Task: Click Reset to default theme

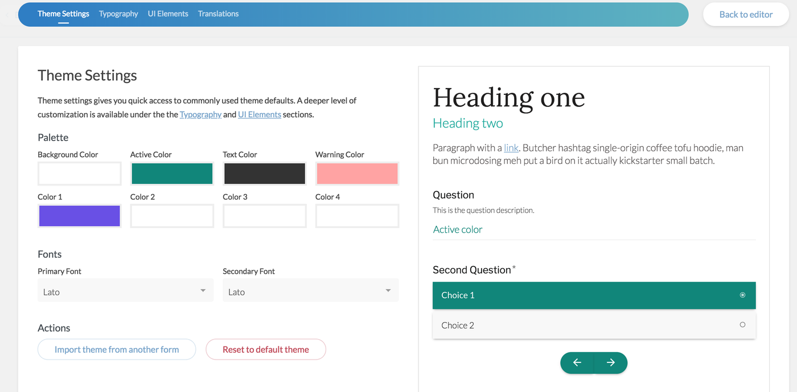Action: pyautogui.click(x=265, y=349)
